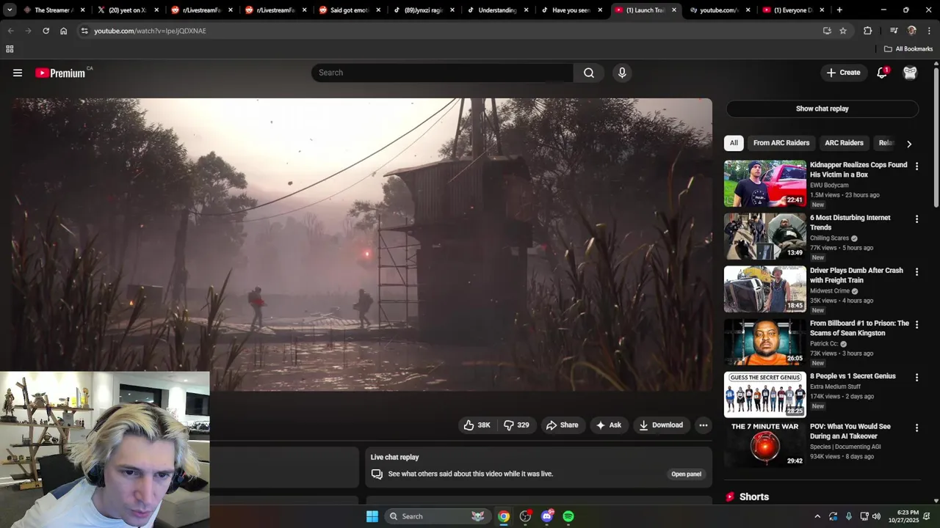Viewport: 940px width, 528px height.
Task: Open the account avatar menu
Action: click(910, 73)
